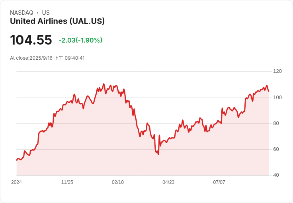Select the 40 y-axis label
The width and height of the screenshot is (293, 203).
click(x=276, y=175)
